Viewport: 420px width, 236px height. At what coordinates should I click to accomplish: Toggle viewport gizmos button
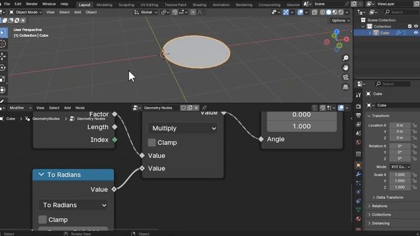point(286,12)
